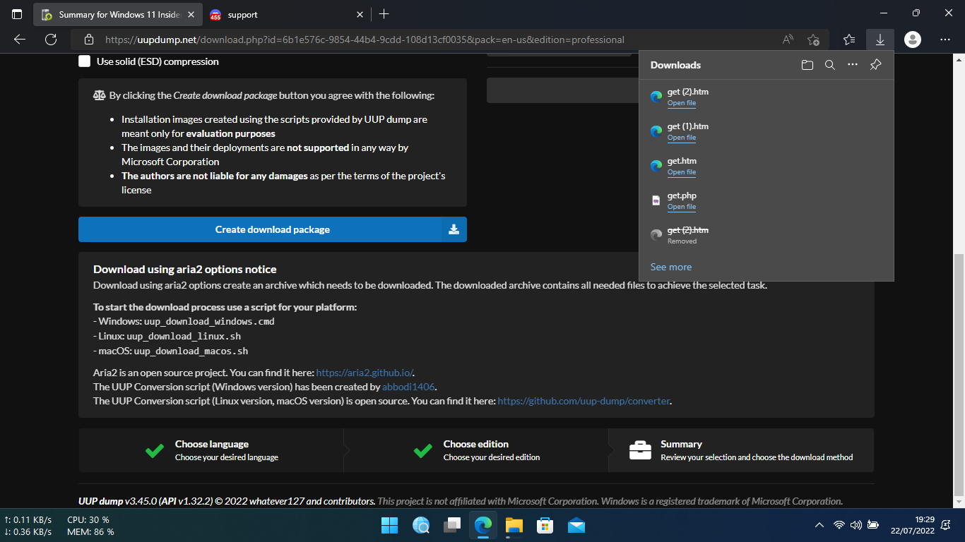Launch File Explorer from taskbar

point(514,525)
